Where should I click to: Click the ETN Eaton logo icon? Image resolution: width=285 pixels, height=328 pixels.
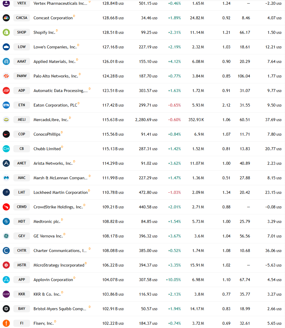[x=6, y=105]
